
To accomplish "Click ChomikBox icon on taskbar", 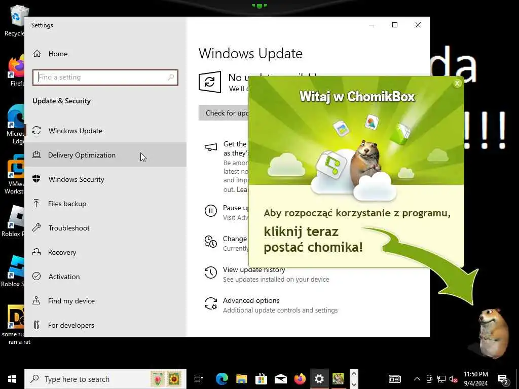I will pos(338,379).
